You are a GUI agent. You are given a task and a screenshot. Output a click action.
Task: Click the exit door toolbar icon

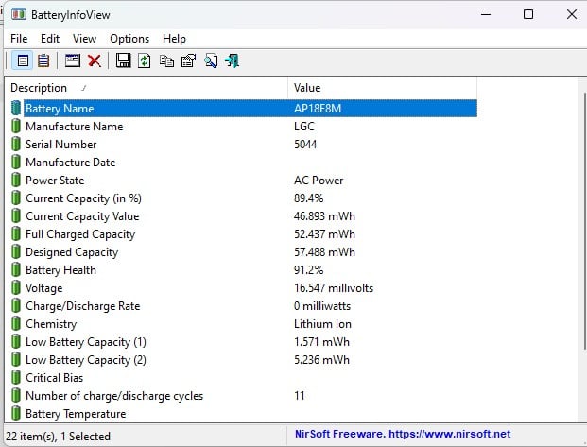[233, 60]
